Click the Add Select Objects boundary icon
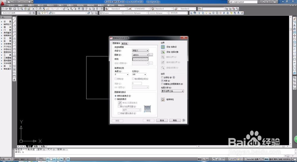 (x=163, y=52)
